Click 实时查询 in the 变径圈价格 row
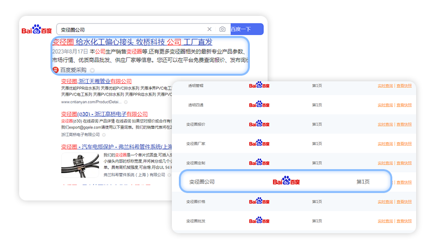Viewport: 432px width, 250px height. pos(385,202)
